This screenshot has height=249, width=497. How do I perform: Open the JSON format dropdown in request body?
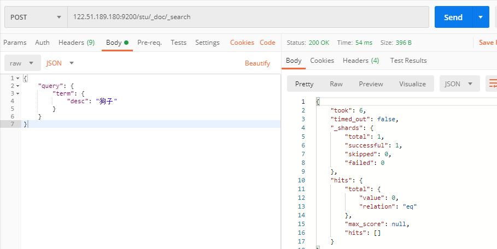point(60,63)
